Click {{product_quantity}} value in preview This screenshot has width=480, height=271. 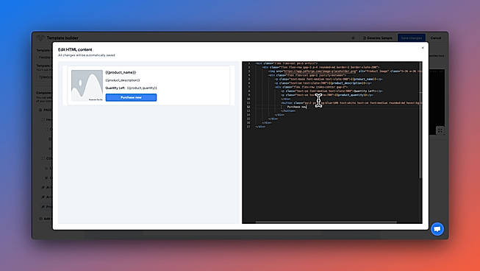click(x=142, y=88)
